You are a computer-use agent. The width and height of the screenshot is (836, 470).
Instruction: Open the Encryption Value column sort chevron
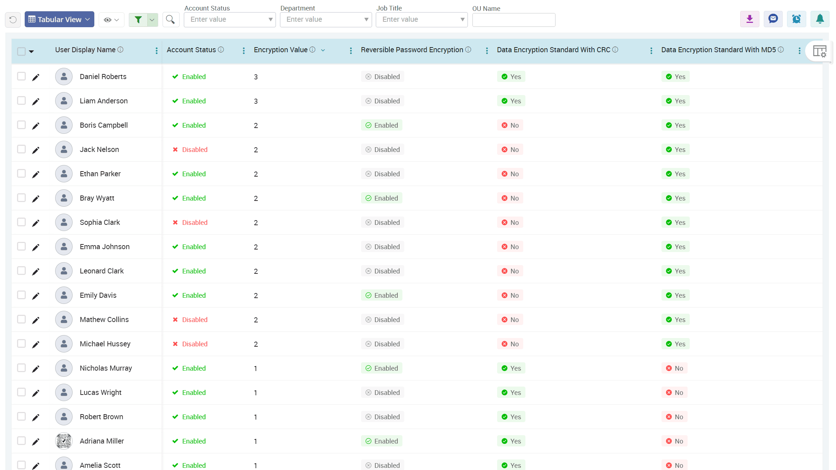click(323, 50)
